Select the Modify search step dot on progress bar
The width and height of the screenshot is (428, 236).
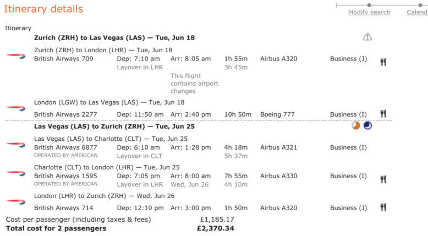(369, 5)
